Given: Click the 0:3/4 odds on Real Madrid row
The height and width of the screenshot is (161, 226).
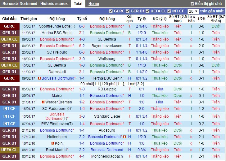Looking at the screenshot, I should point(142,150).
